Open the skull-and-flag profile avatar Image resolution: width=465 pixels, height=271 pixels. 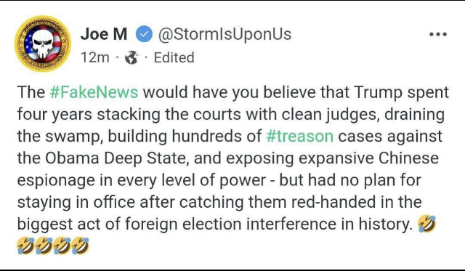[x=43, y=44]
